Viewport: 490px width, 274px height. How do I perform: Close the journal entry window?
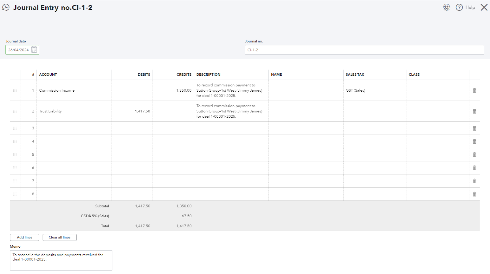(x=484, y=7)
